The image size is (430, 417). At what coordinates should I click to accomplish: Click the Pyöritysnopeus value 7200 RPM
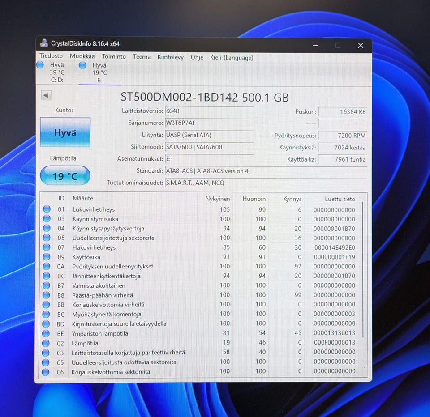point(343,136)
